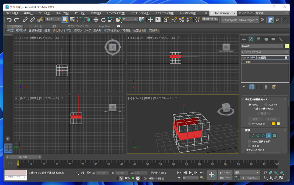Open the ビュー reference coordinate dropdown
The width and height of the screenshot is (294, 185).
point(130,19)
